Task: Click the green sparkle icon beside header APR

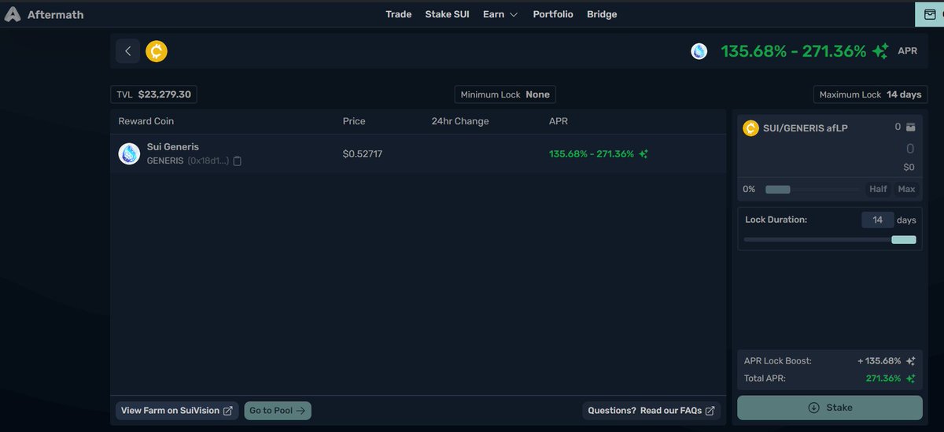Action: [x=880, y=51]
